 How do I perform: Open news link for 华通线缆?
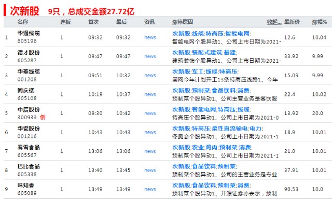click(150, 37)
